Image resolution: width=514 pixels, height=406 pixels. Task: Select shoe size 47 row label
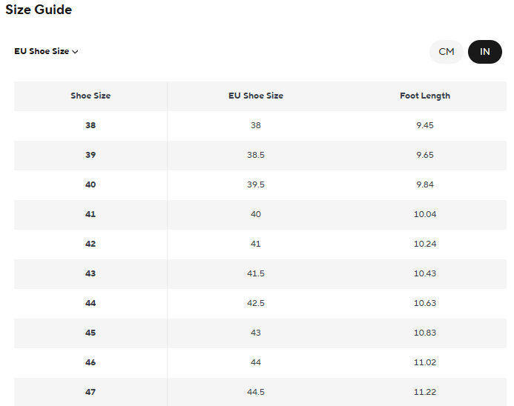click(x=90, y=392)
